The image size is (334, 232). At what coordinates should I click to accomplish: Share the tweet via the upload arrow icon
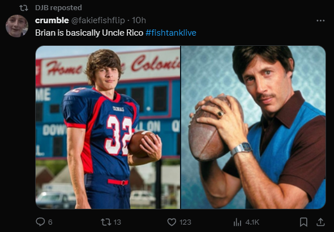(x=320, y=222)
